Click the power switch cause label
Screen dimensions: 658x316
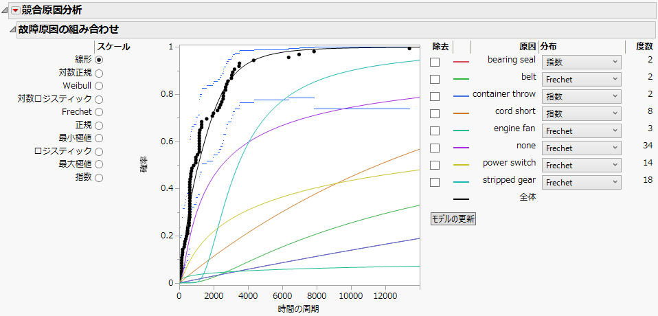(x=510, y=162)
